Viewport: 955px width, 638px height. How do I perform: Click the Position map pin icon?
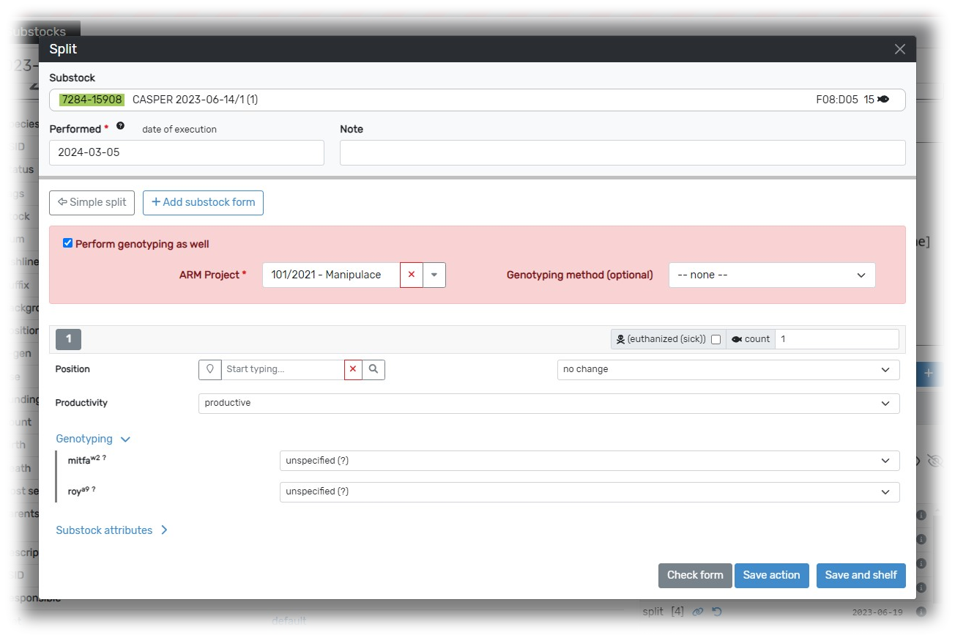point(210,369)
